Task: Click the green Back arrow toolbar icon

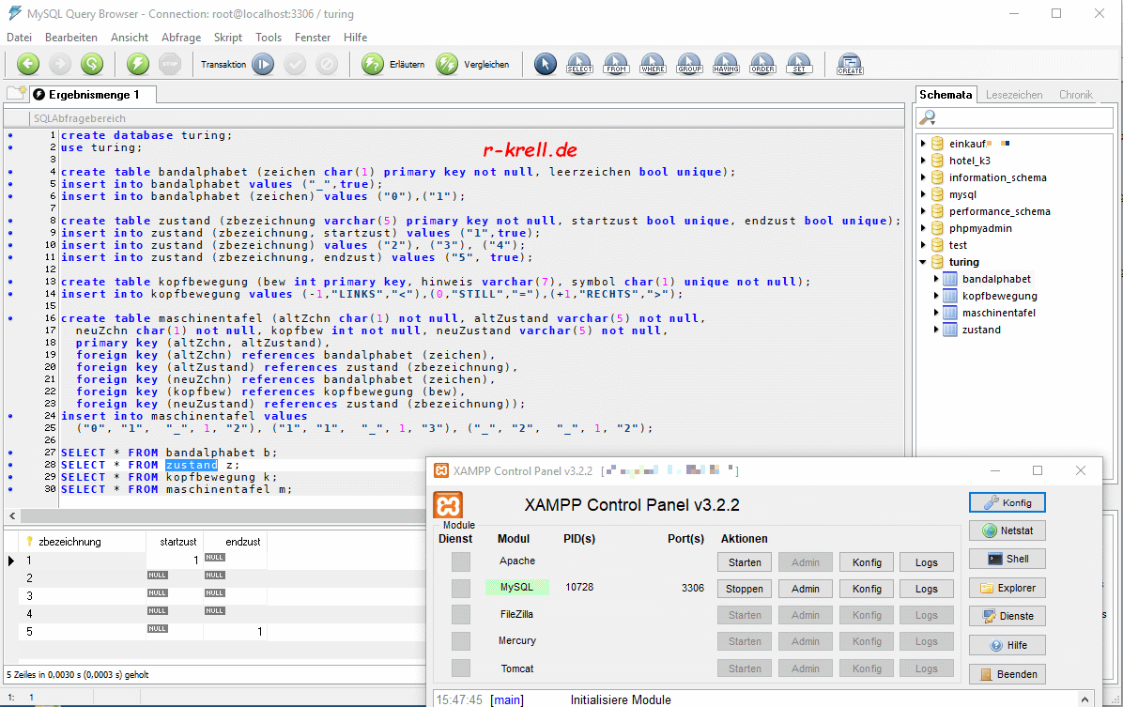Action: click(x=28, y=64)
